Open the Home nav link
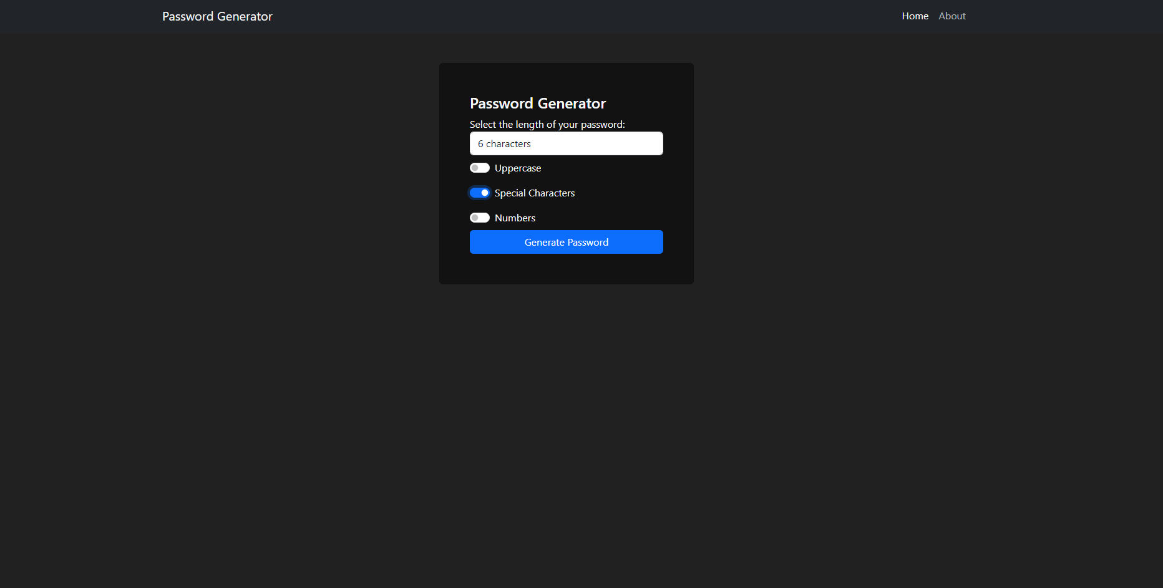 [915, 16]
